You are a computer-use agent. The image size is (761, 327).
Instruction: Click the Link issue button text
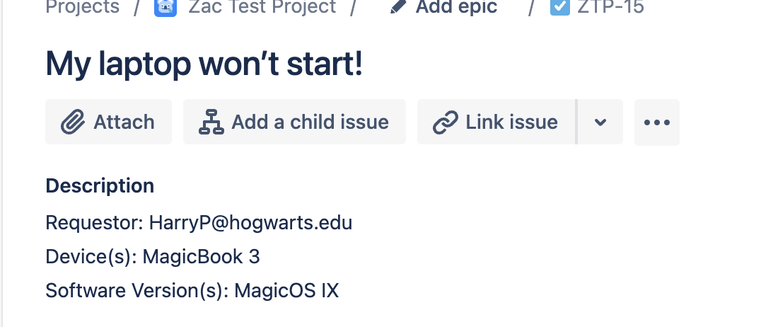511,122
